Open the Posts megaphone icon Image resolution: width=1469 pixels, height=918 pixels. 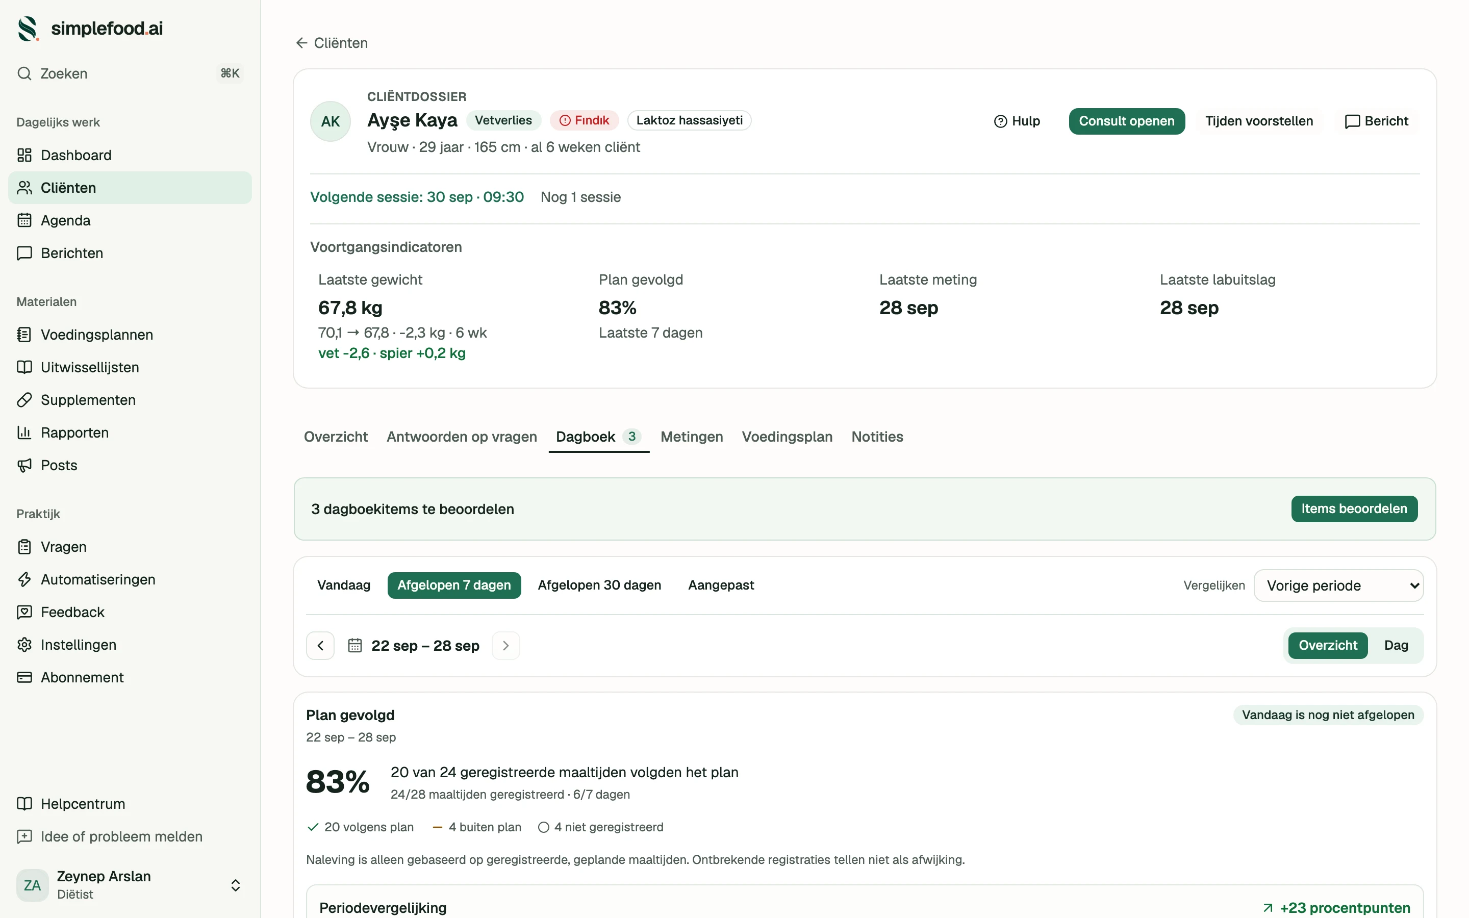click(24, 465)
